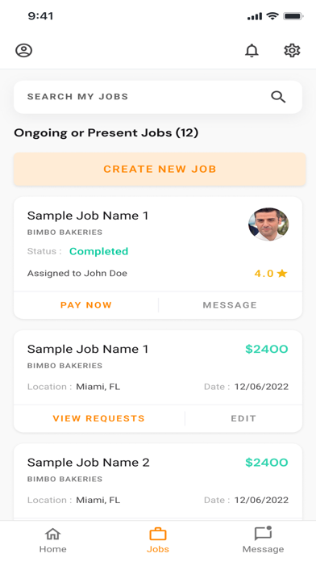Switch to the Home tab label
316x562 pixels.
pos(52,549)
